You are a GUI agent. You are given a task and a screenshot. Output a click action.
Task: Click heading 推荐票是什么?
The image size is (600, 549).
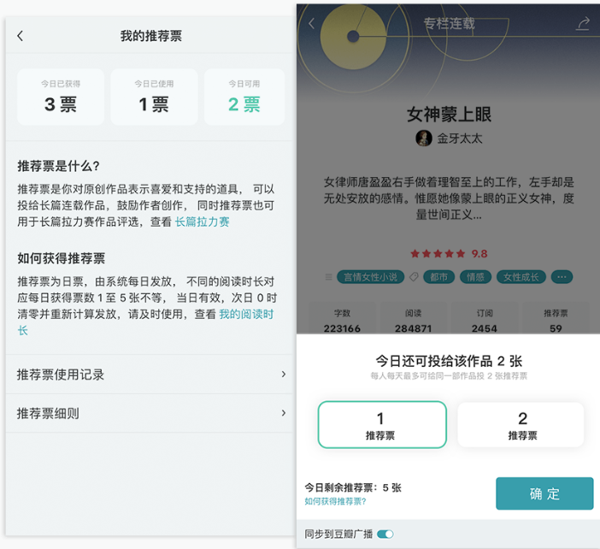pos(58,166)
